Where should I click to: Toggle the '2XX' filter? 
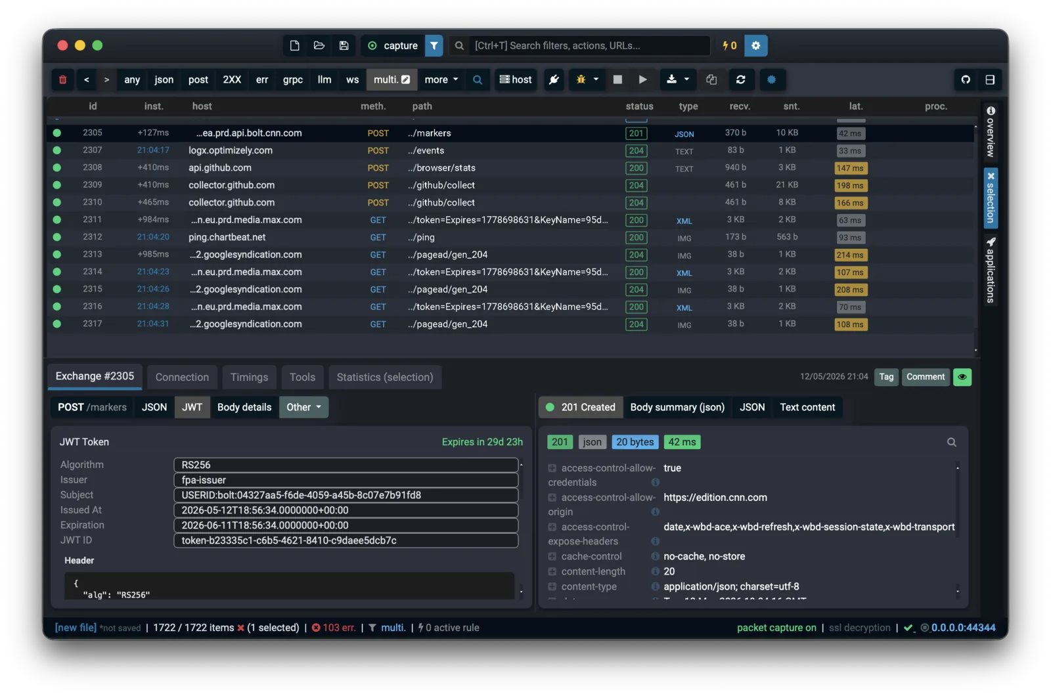click(x=232, y=79)
